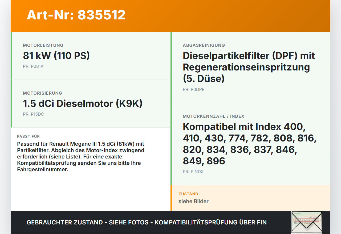Click the envelope thumbnail in footer bar

click(x=307, y=222)
